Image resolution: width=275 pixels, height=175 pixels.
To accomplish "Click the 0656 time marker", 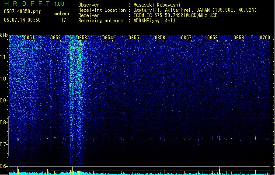I will (x=160, y=38).
